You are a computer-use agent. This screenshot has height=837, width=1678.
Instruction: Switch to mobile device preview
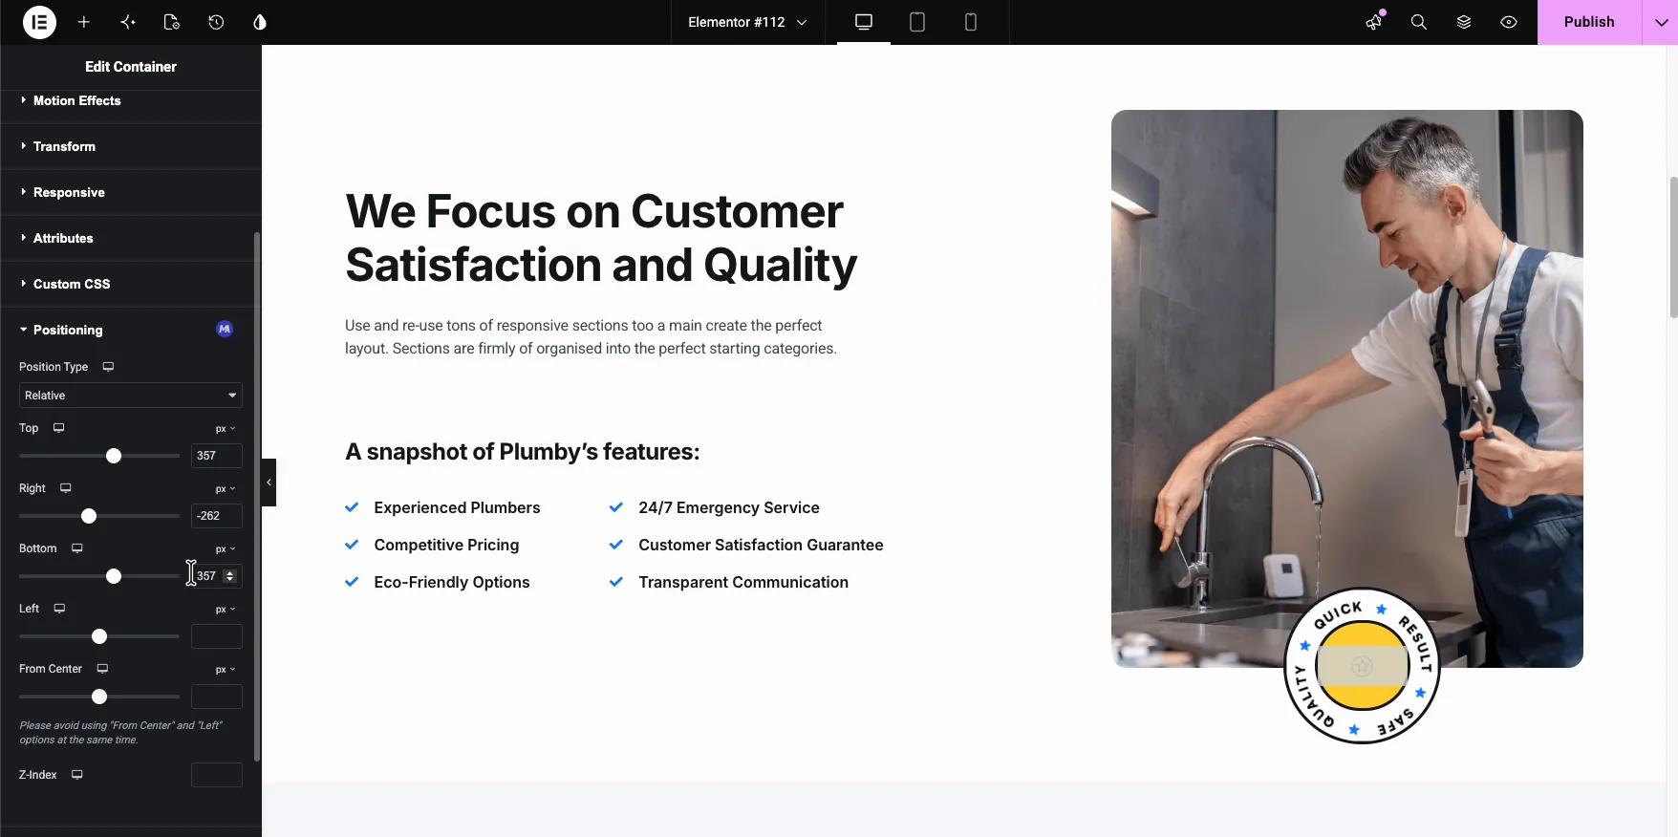971,22
